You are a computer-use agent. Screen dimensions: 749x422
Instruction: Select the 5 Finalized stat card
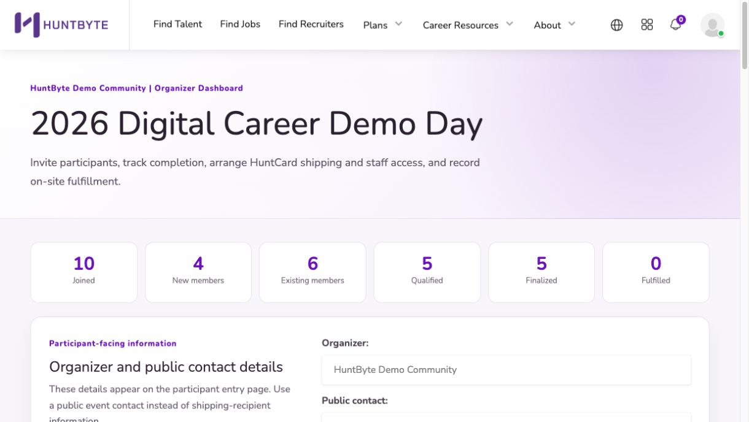tap(541, 272)
